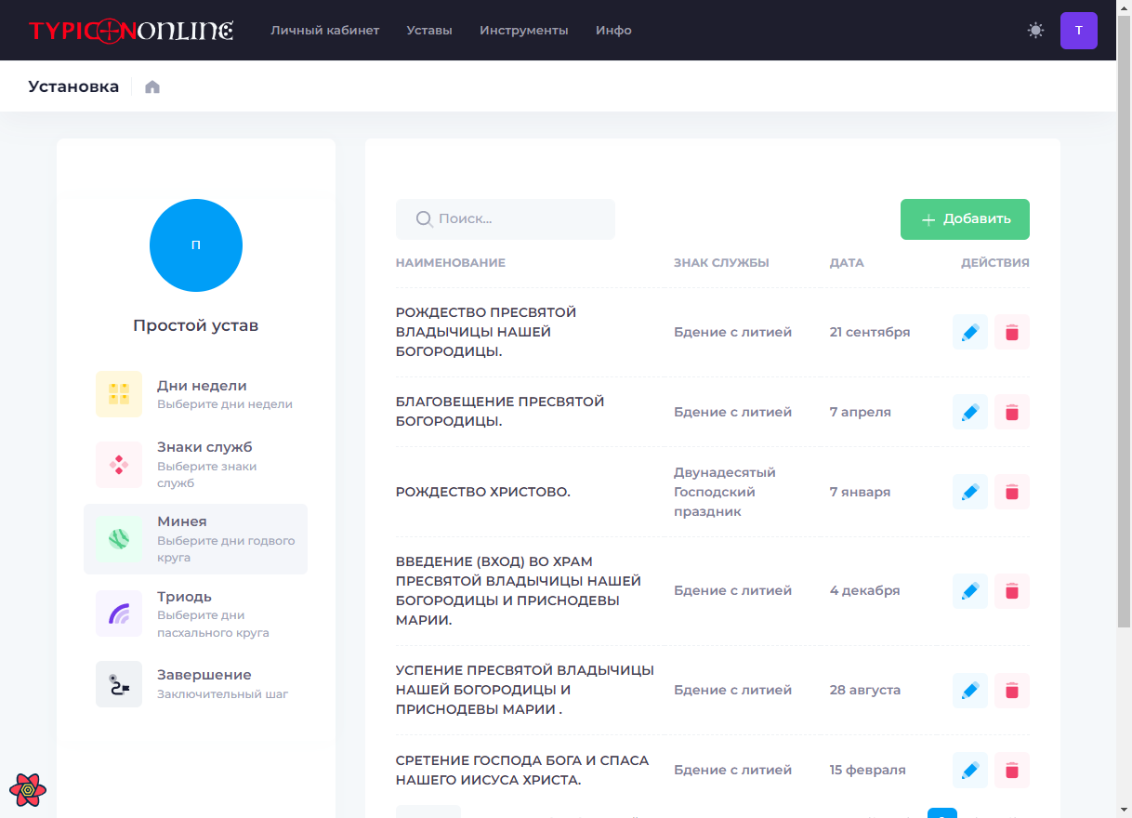
Task: Sort by the Знак службы column header
Action: (721, 263)
